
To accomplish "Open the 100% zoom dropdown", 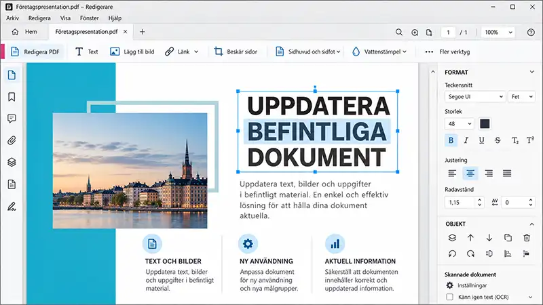I will 498,32.
